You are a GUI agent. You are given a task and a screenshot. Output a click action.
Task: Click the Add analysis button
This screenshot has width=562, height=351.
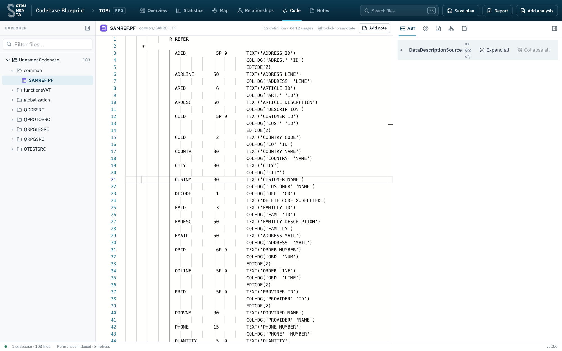(537, 11)
